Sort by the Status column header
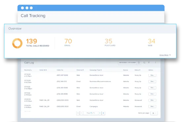This screenshot has width=183, height=122. click(x=137, y=70)
